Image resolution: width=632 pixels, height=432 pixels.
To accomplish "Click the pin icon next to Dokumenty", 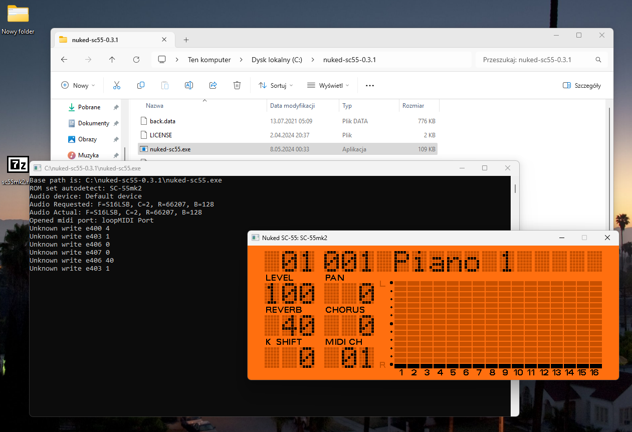I will click(116, 123).
